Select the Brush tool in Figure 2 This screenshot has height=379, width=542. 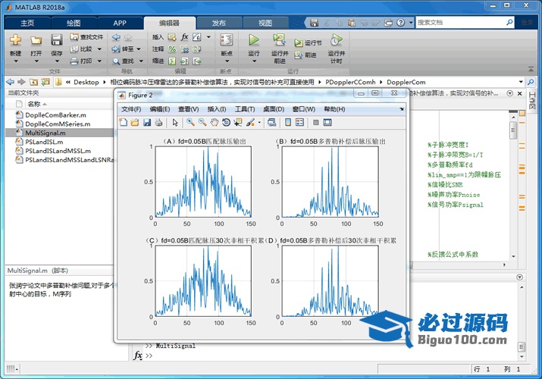250,122
